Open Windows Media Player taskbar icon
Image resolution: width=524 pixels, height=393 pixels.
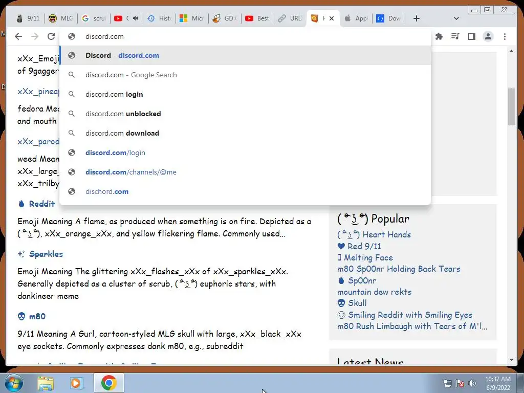tap(77, 383)
